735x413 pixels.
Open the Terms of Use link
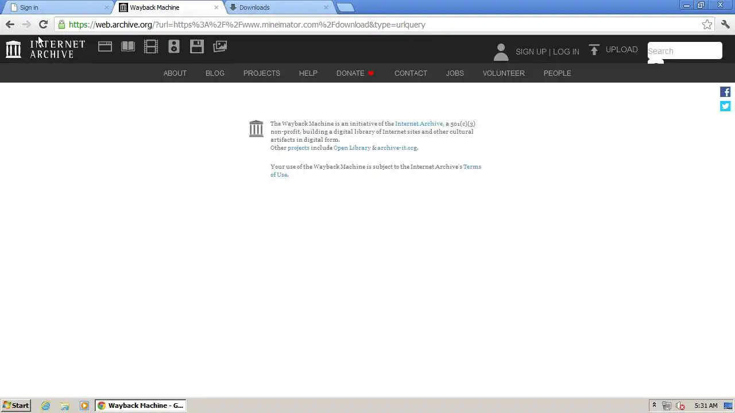point(376,170)
